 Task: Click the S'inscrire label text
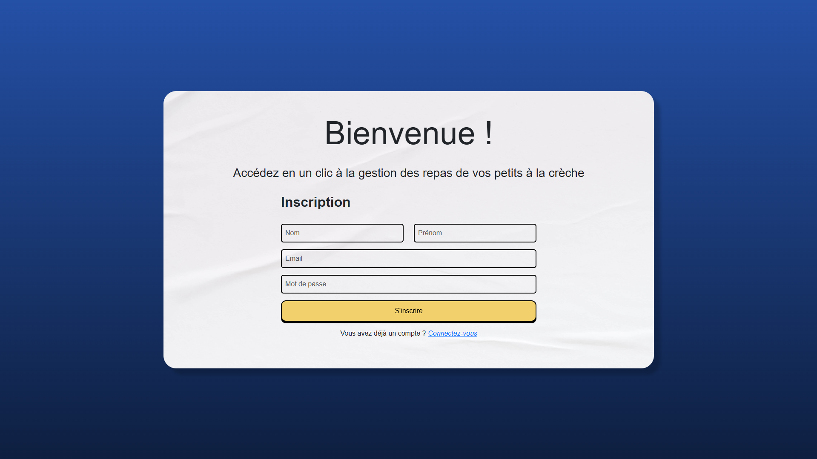pyautogui.click(x=408, y=311)
